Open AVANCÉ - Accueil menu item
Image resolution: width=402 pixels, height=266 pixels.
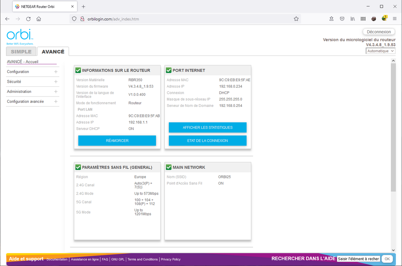coord(23,62)
